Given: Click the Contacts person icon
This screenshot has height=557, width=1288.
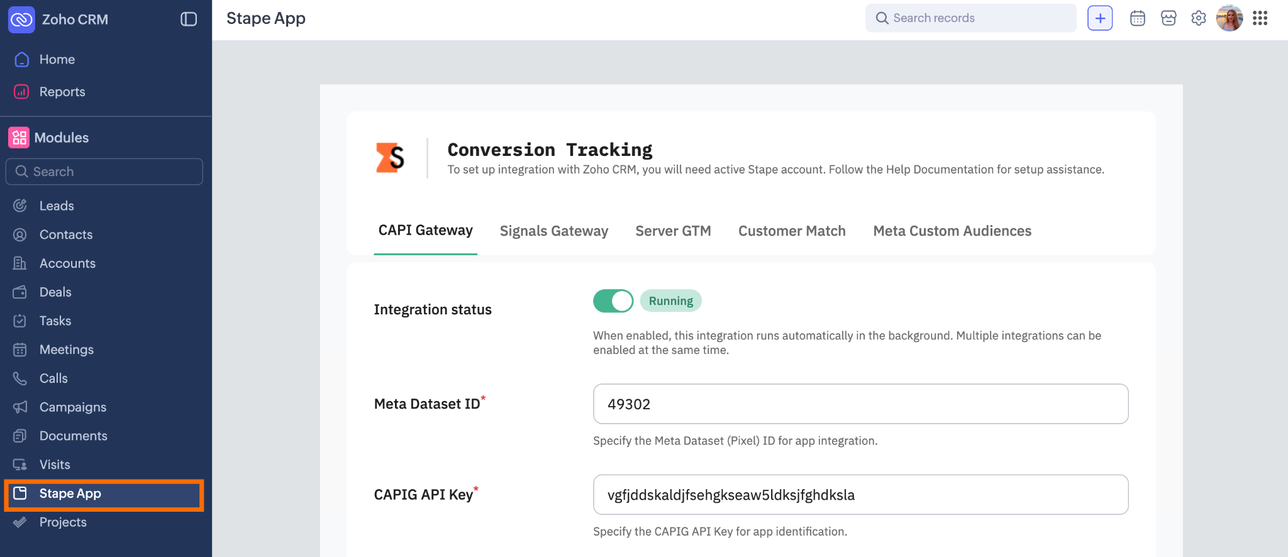Looking at the screenshot, I should click(x=20, y=234).
